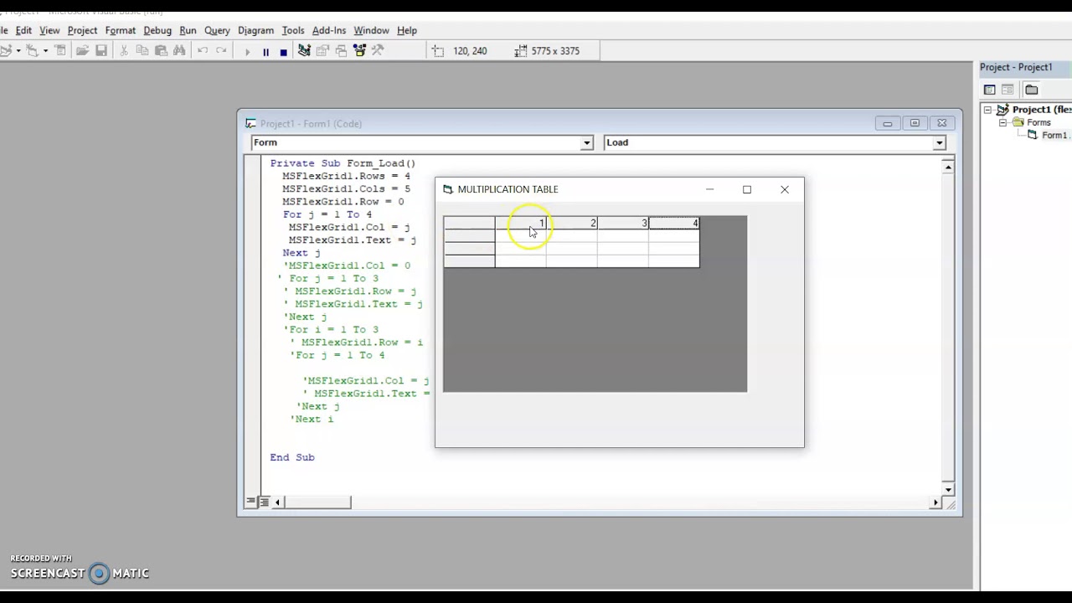Click View Code icon in Project panel
The height and width of the screenshot is (603, 1072).
pyautogui.click(x=990, y=90)
